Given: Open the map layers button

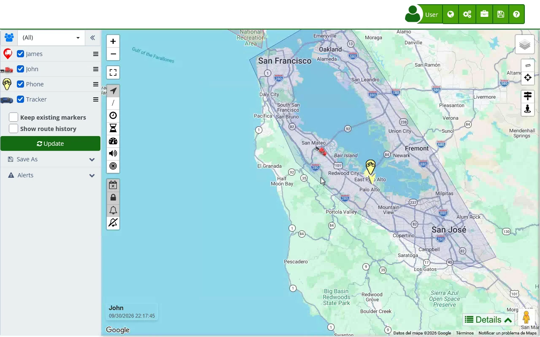Looking at the screenshot, I should [x=525, y=44].
